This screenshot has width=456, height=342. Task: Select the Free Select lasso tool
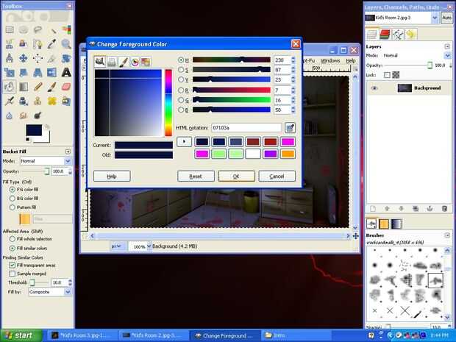38,29
